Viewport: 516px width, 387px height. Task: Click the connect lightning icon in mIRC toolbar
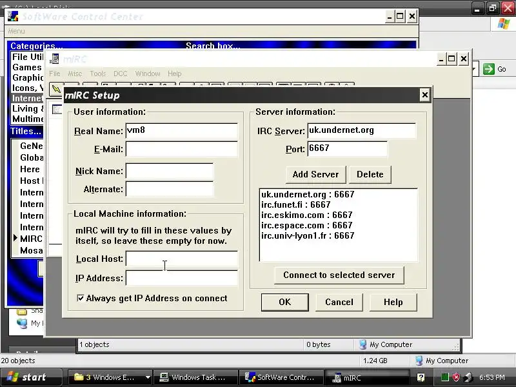[x=56, y=89]
